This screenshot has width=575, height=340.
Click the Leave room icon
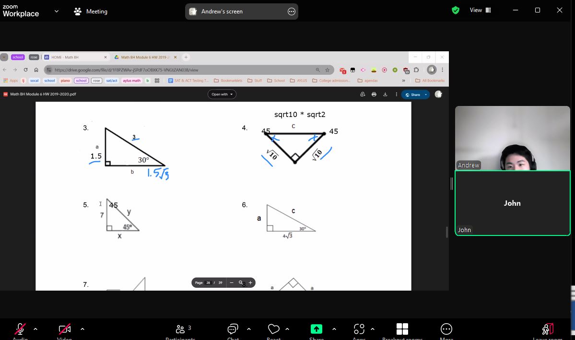tap(548, 329)
